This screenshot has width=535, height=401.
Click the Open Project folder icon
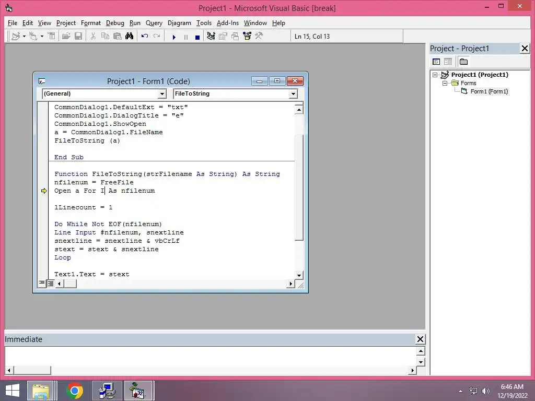[x=66, y=36]
